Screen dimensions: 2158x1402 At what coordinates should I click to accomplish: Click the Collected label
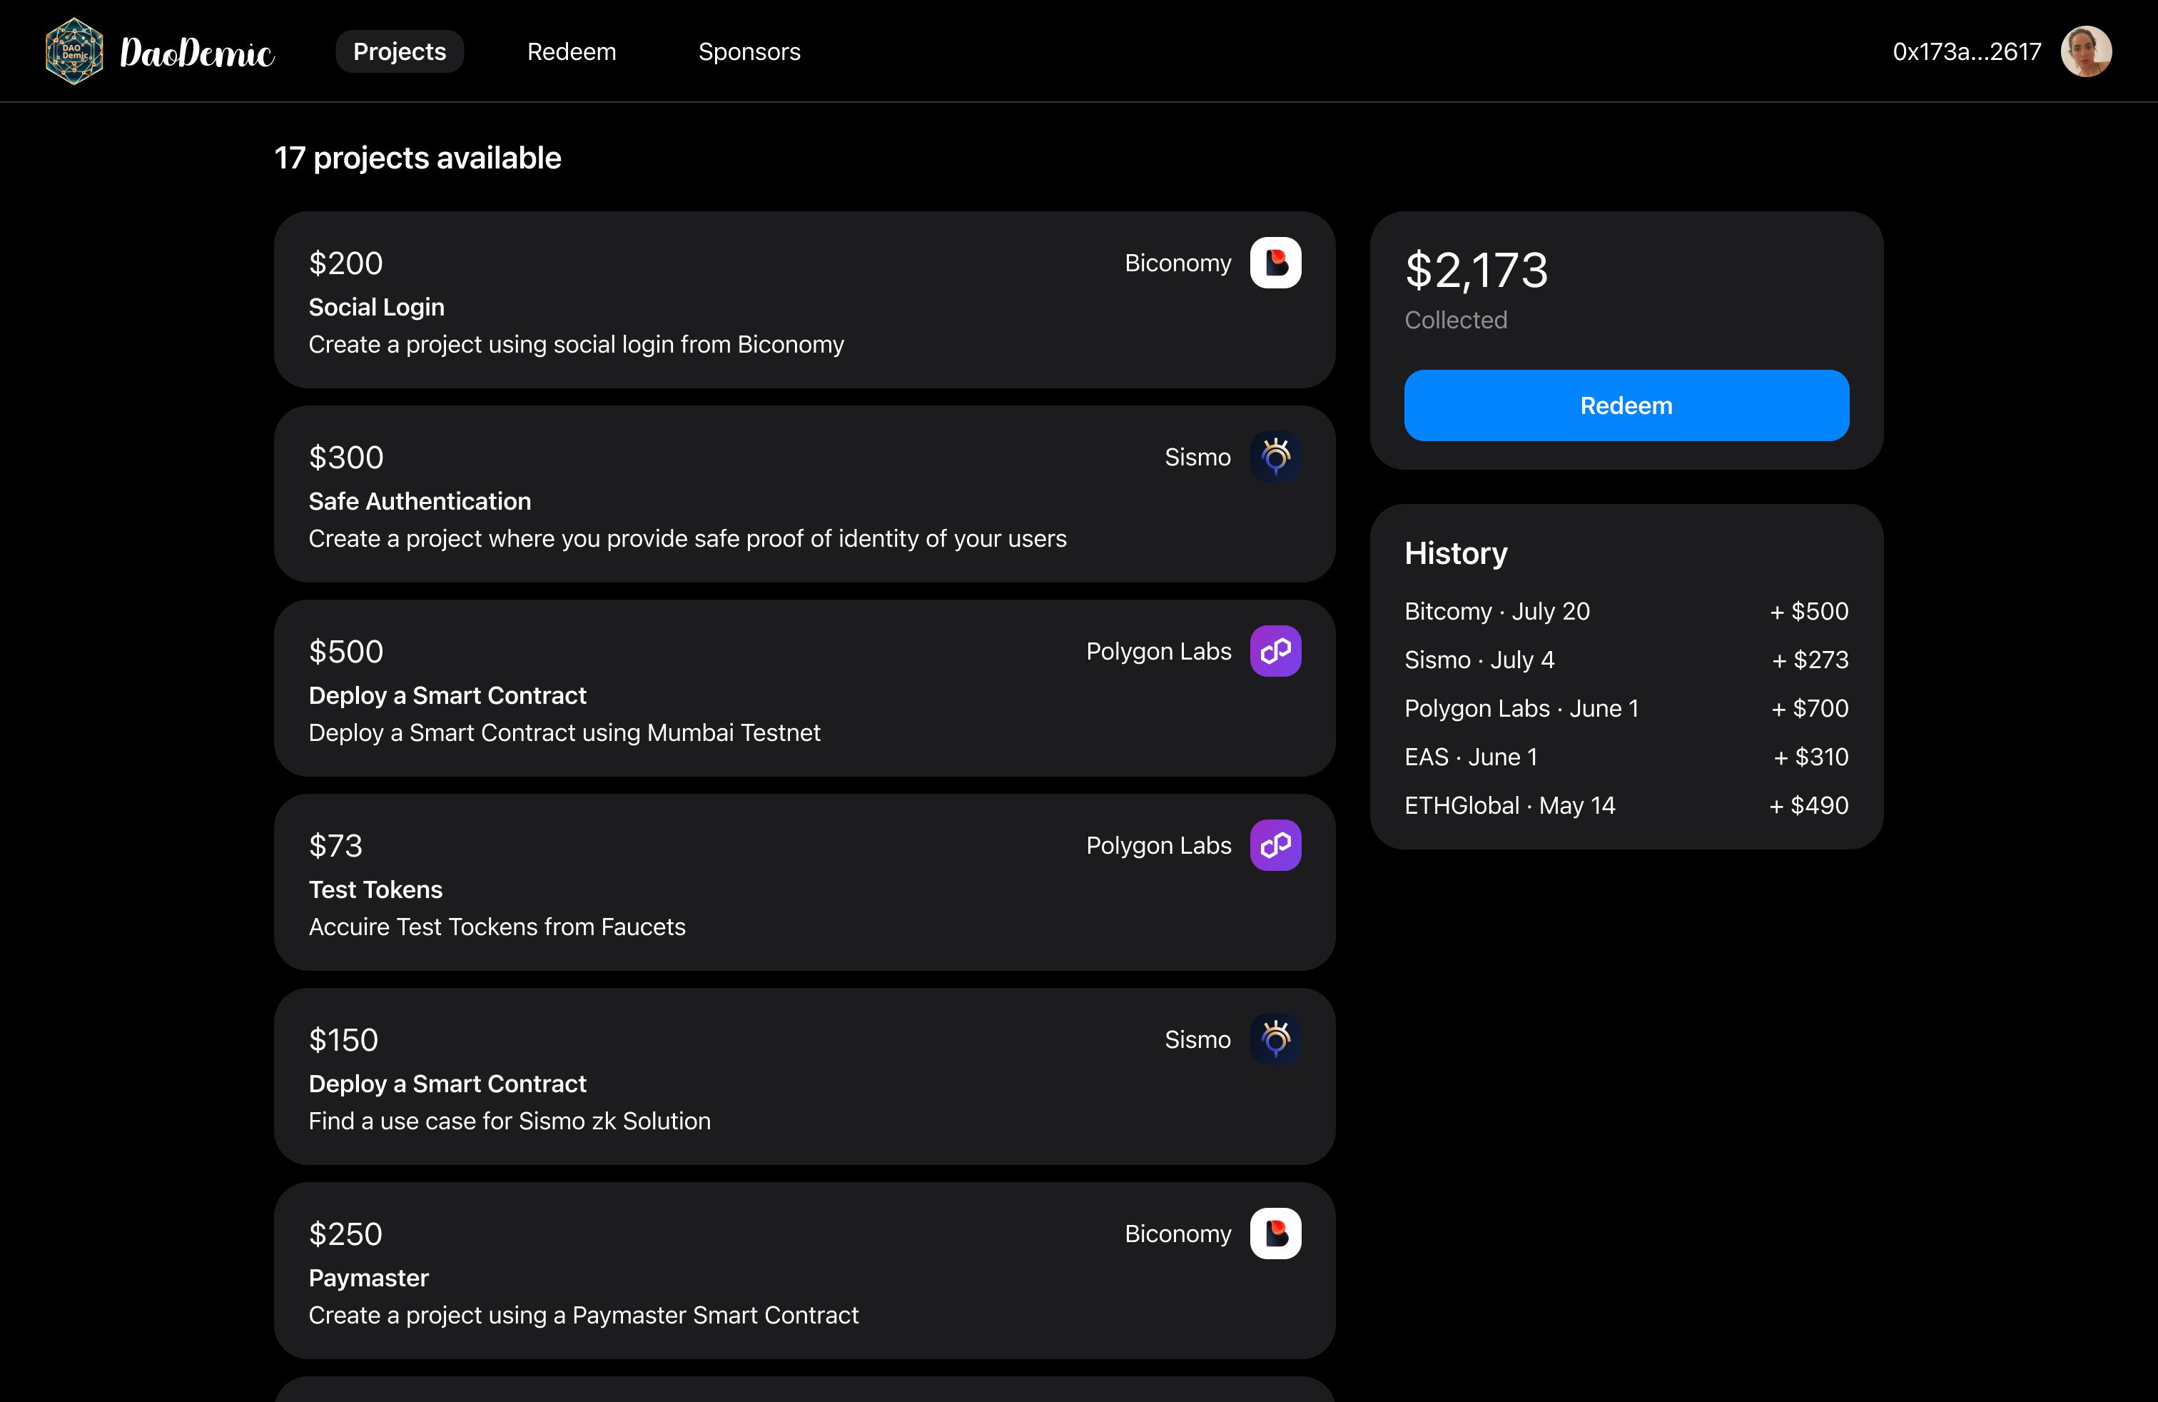tap(1455, 320)
